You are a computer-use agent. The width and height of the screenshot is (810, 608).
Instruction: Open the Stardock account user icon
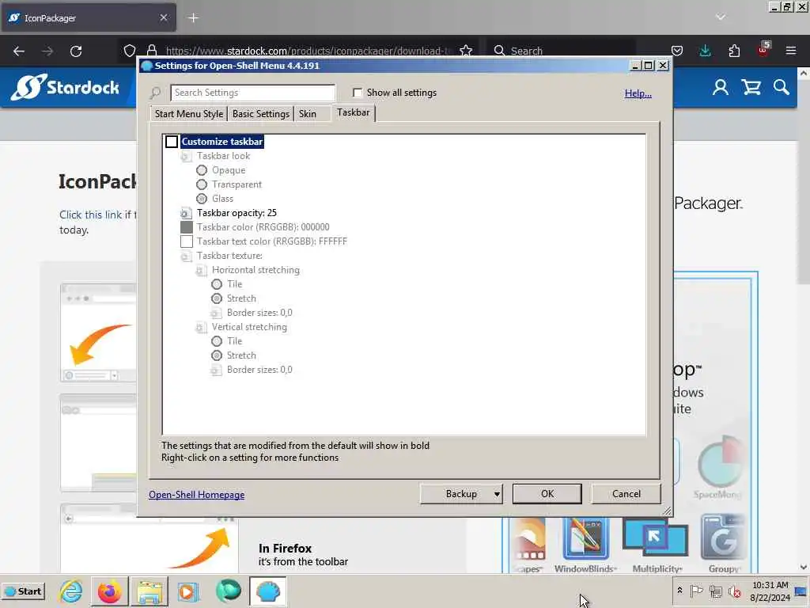coord(721,87)
